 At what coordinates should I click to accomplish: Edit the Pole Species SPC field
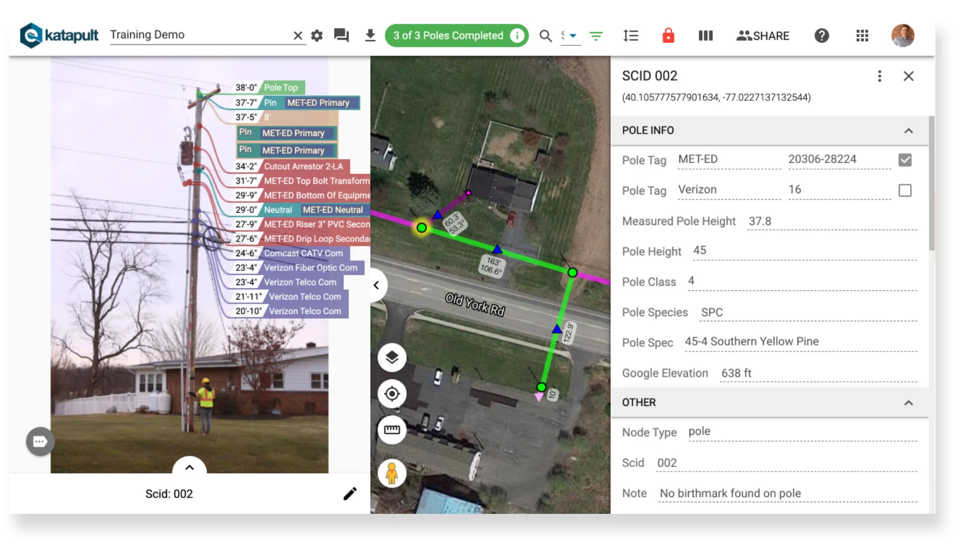(x=808, y=313)
